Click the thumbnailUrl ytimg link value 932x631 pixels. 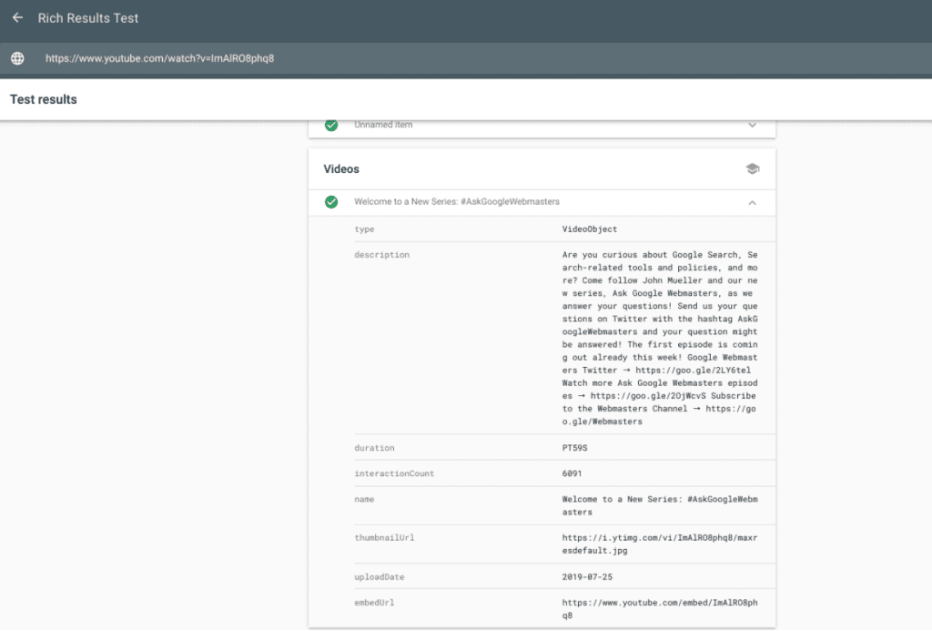[659, 544]
